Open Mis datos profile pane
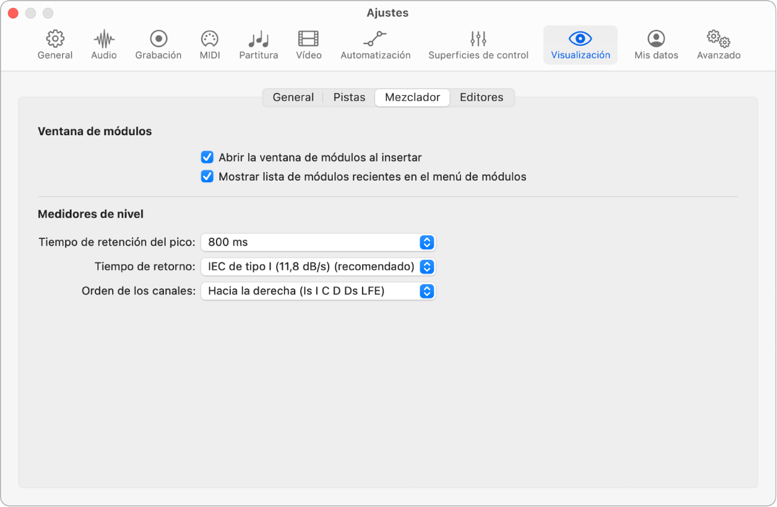Viewport: 777px width, 507px height. 656,39
